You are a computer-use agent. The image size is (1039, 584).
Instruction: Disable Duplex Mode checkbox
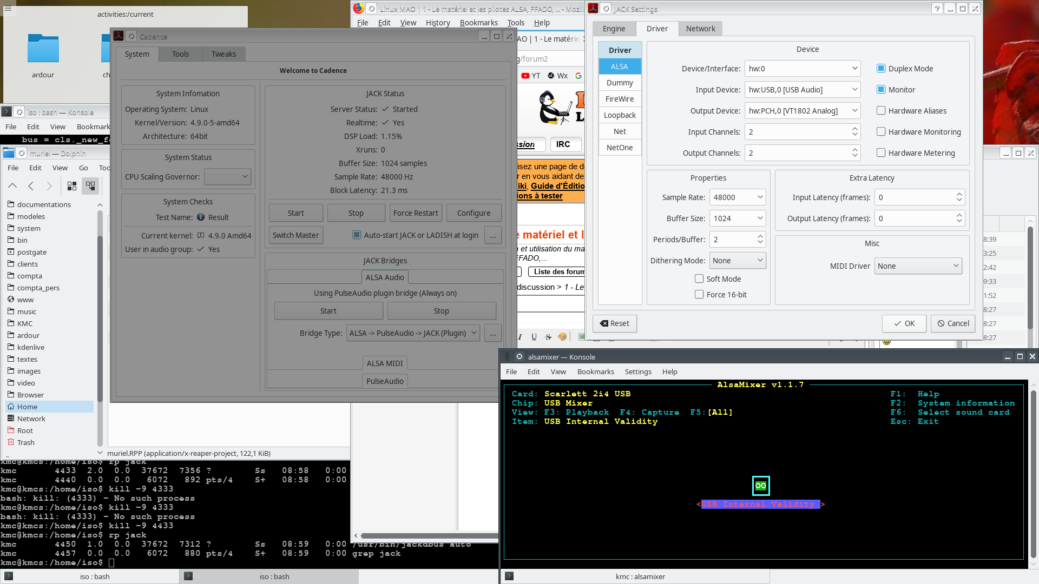881,69
